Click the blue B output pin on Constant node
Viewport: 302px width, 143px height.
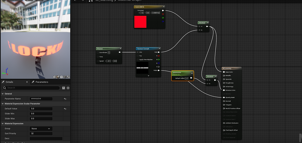[163, 21]
